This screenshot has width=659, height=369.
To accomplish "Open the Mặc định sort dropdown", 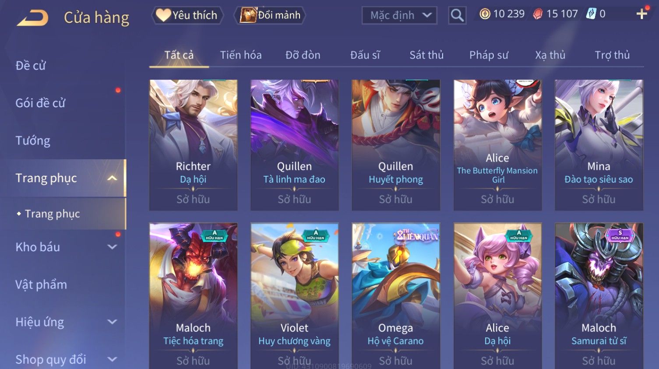I will click(x=399, y=15).
